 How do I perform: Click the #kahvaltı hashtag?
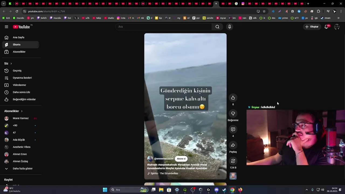point(152,165)
